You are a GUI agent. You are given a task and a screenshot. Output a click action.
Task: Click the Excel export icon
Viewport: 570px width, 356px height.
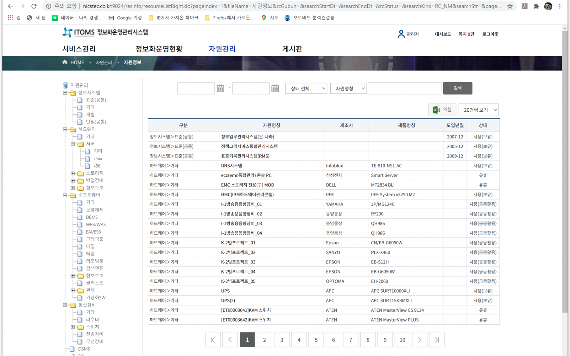click(x=435, y=110)
